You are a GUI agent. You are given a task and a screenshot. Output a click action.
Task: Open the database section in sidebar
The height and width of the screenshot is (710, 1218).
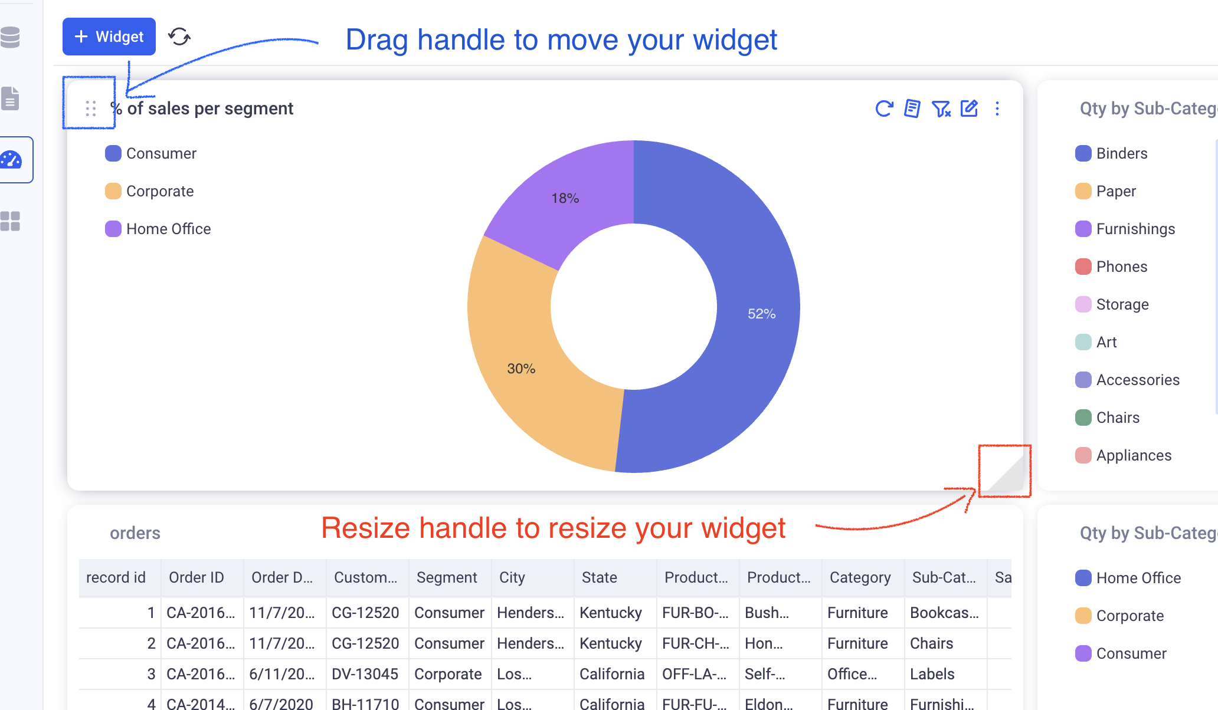11,37
